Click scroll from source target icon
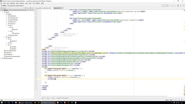 point(25,8)
